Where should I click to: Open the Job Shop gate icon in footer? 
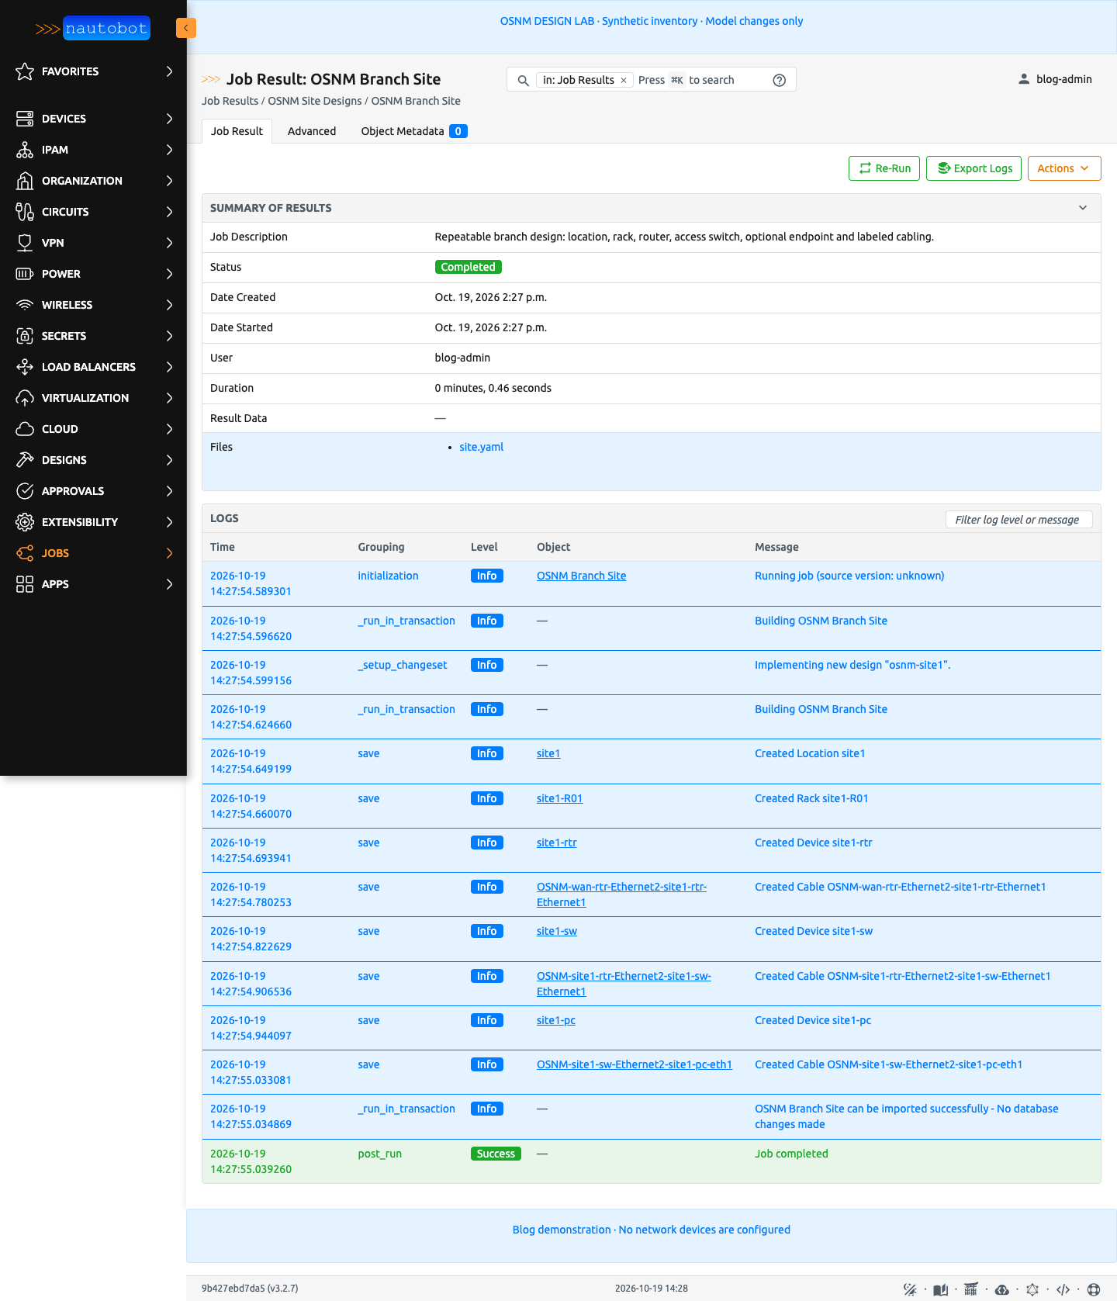(x=970, y=1289)
